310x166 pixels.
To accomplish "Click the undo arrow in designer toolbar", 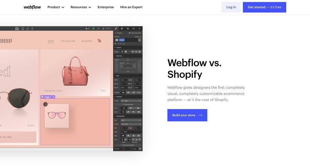I will (x=86, y=28).
